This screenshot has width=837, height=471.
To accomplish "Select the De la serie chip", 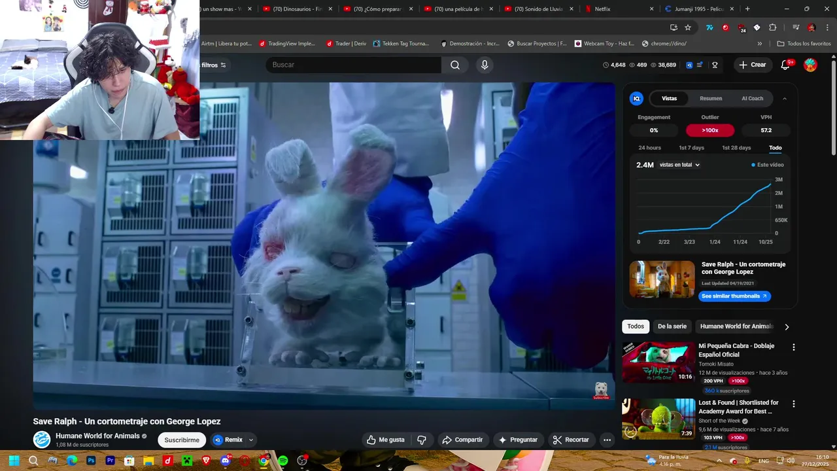I will coord(672,326).
